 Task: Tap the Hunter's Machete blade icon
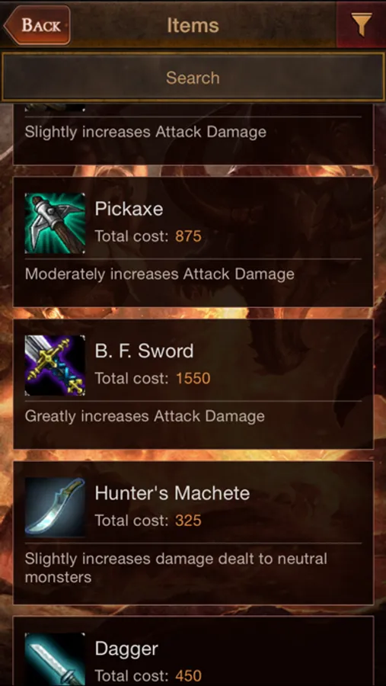coord(55,508)
